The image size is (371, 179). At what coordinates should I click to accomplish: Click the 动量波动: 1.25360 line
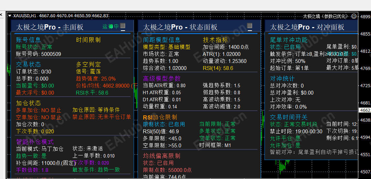click(225, 61)
